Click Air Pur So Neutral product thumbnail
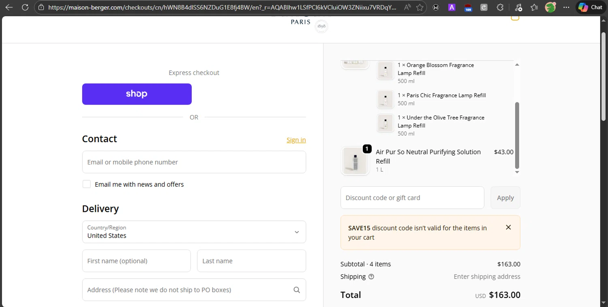This screenshot has height=307, width=608. coord(355,161)
